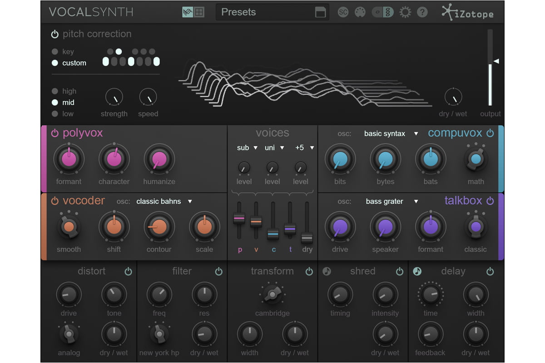Toggle vocoder power button
Viewport: 545px width, 363px height.
[x=55, y=201]
